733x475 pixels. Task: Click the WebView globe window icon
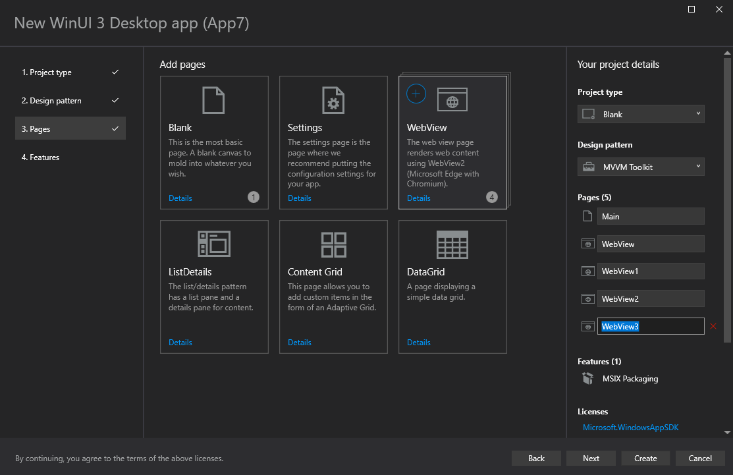click(x=452, y=99)
